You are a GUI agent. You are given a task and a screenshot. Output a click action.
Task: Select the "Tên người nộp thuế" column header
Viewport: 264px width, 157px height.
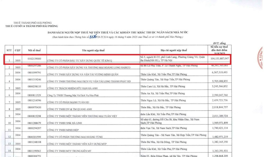click(x=92, y=50)
